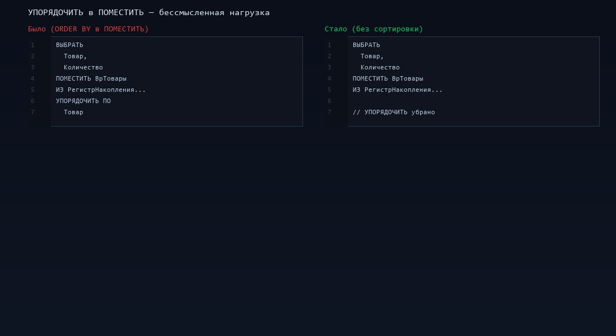Image resolution: width=616 pixels, height=336 pixels.
Task: Click Количество in the right snippet
Action: 380,67
